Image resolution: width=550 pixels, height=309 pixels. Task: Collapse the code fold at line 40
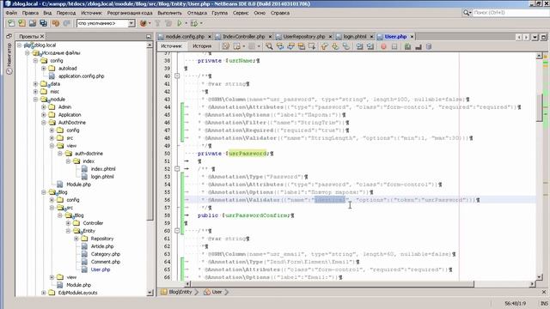click(x=177, y=76)
